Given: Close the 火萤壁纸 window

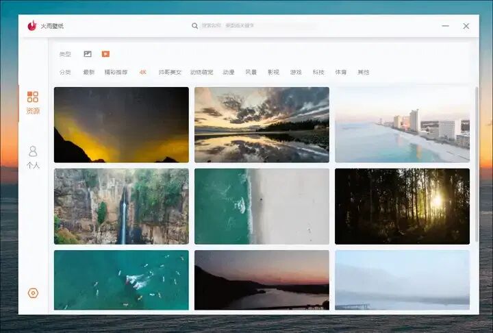Looking at the screenshot, I should coord(466,26).
